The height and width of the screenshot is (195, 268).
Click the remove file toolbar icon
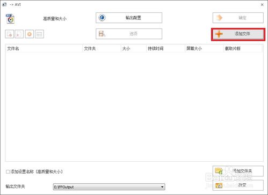point(10,34)
